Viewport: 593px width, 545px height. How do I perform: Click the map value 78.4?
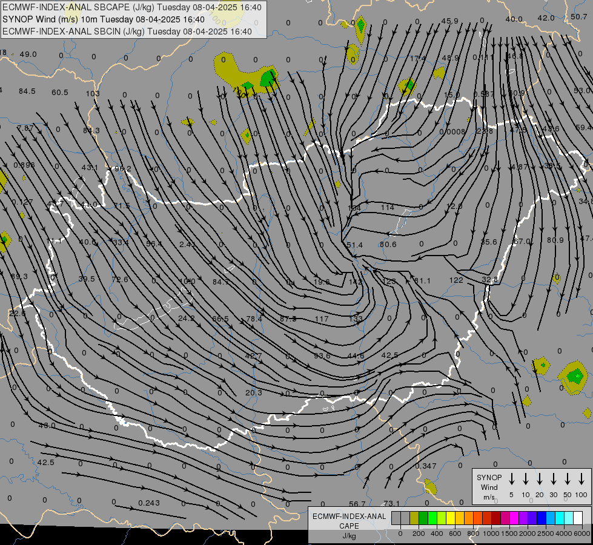click(x=254, y=319)
